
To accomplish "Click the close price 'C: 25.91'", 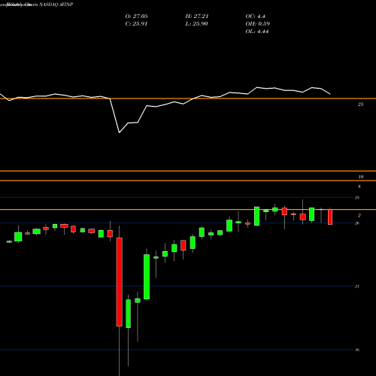I will (136, 24).
